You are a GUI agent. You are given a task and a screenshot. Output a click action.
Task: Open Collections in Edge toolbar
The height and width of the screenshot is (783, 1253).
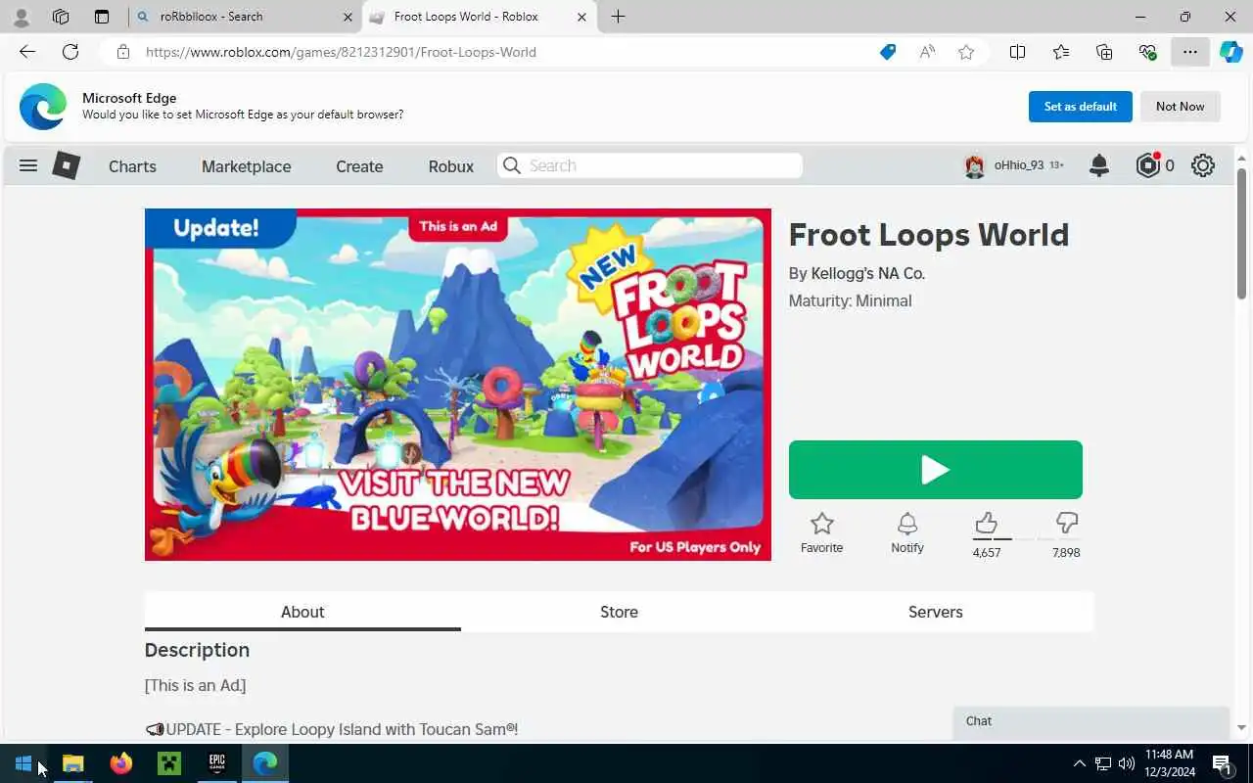[1104, 52]
